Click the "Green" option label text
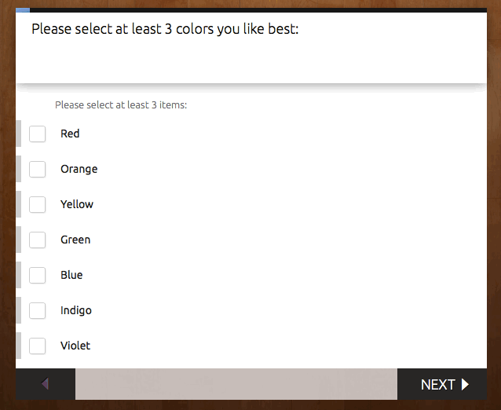This screenshot has height=410, width=501. [75, 240]
